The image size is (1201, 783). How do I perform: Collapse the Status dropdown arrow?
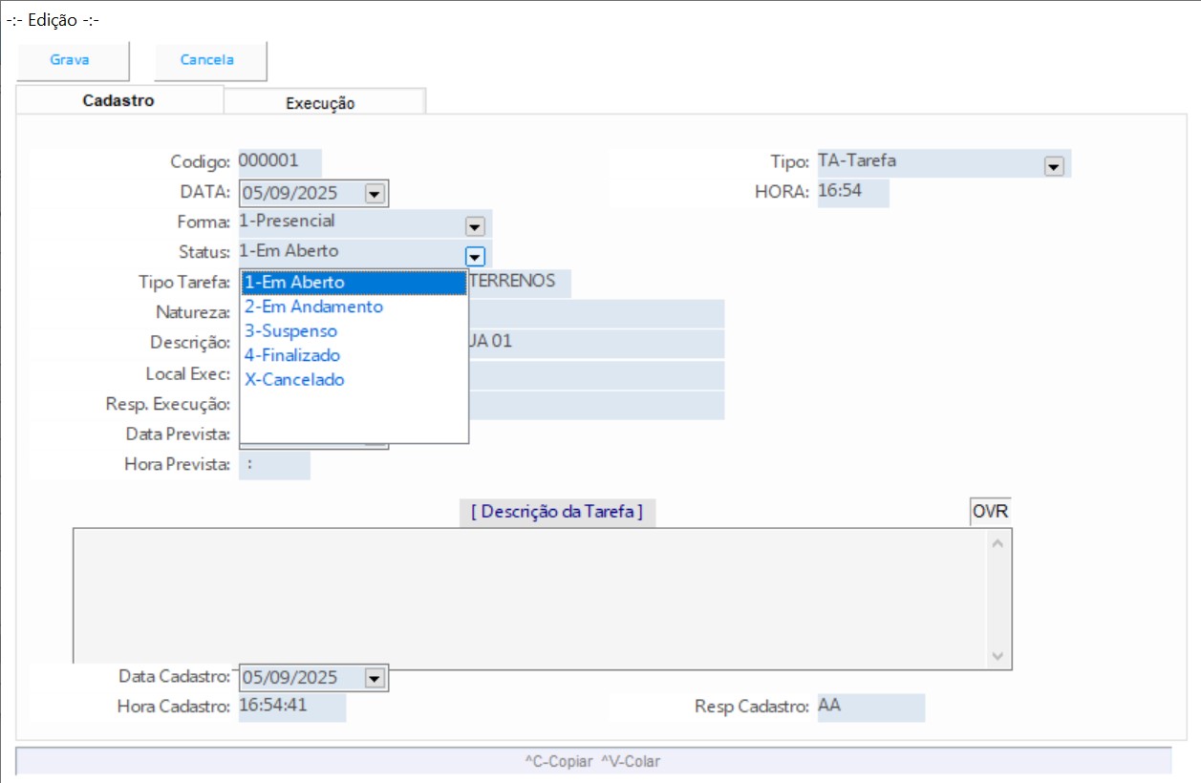(475, 256)
